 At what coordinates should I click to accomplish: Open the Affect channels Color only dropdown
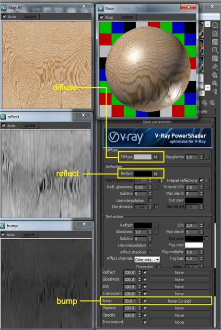(x=147, y=260)
